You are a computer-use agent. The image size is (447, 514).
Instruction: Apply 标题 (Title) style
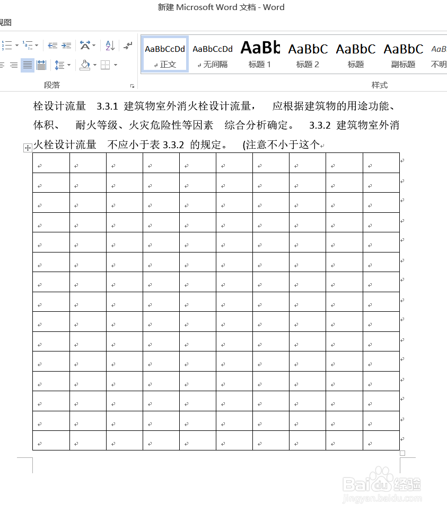(x=356, y=54)
